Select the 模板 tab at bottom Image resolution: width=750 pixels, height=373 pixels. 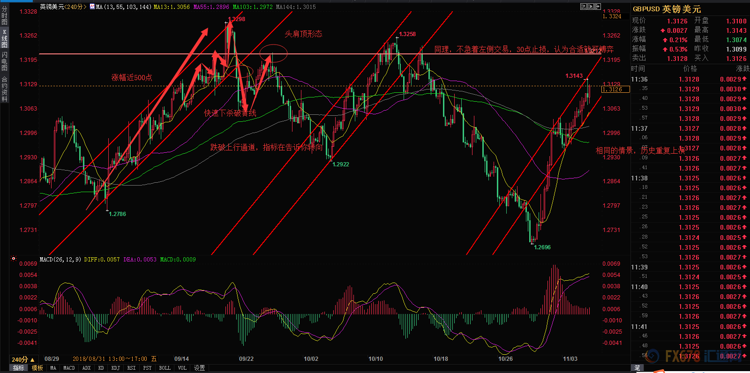click(x=37, y=368)
